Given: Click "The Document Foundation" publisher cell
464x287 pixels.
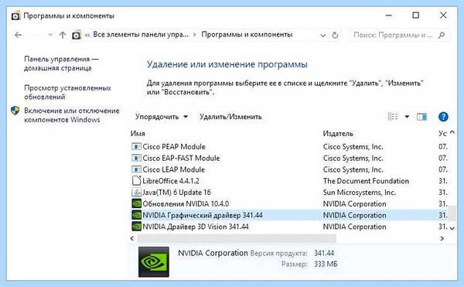Looking at the screenshot, I should coord(366,181).
